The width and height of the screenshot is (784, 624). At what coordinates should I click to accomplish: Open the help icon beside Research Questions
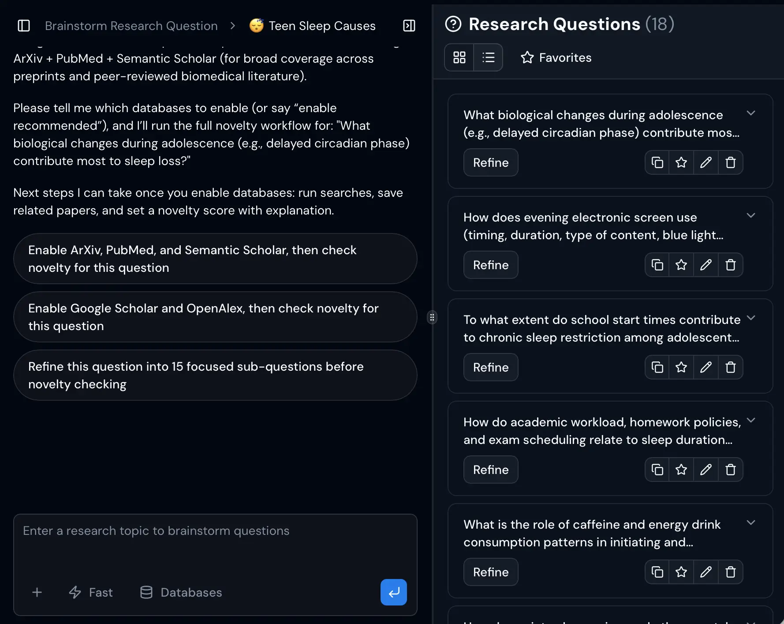[x=453, y=24]
